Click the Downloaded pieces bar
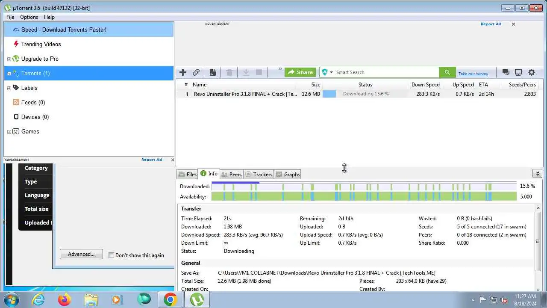The height and width of the screenshot is (308, 547). coord(364,187)
